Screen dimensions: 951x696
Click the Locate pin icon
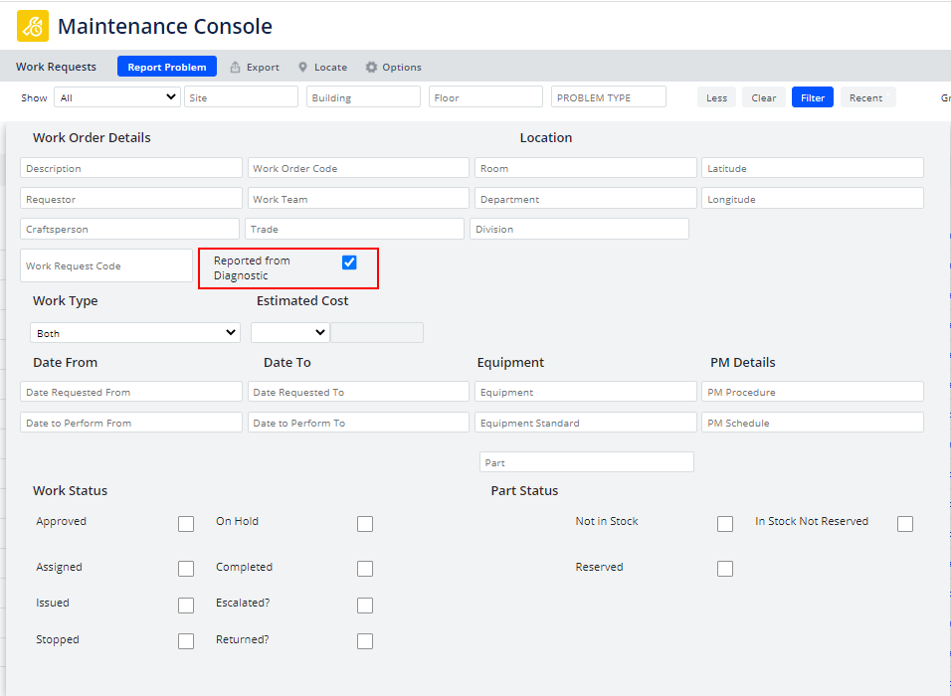tap(303, 68)
